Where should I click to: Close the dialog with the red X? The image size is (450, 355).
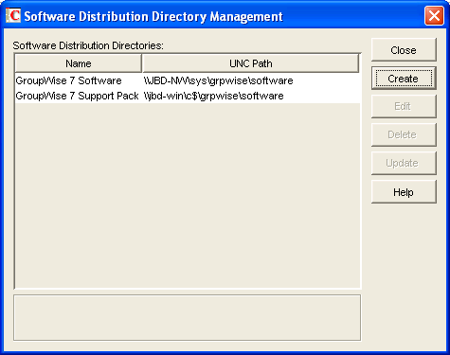coord(434,15)
